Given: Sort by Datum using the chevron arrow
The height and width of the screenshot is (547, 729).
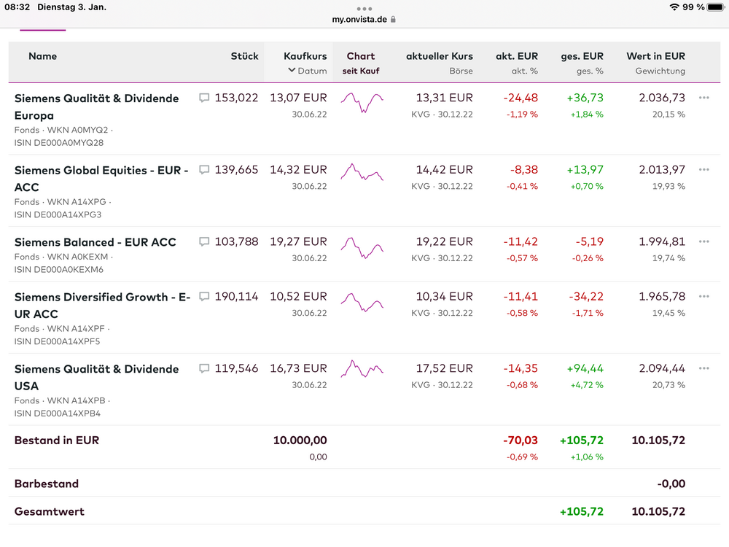Looking at the screenshot, I should (x=292, y=71).
